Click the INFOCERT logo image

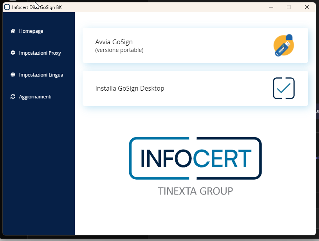click(x=195, y=158)
